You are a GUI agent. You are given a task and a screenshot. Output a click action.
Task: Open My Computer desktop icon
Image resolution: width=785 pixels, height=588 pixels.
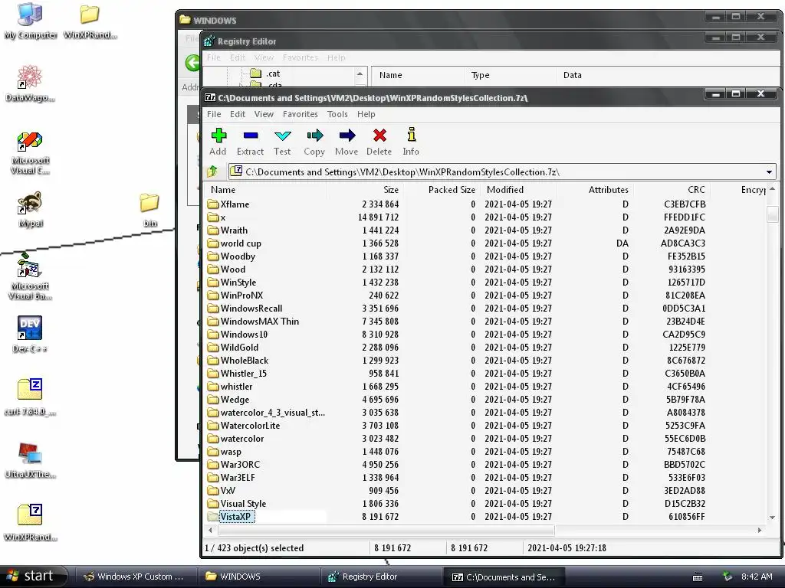coord(30,21)
